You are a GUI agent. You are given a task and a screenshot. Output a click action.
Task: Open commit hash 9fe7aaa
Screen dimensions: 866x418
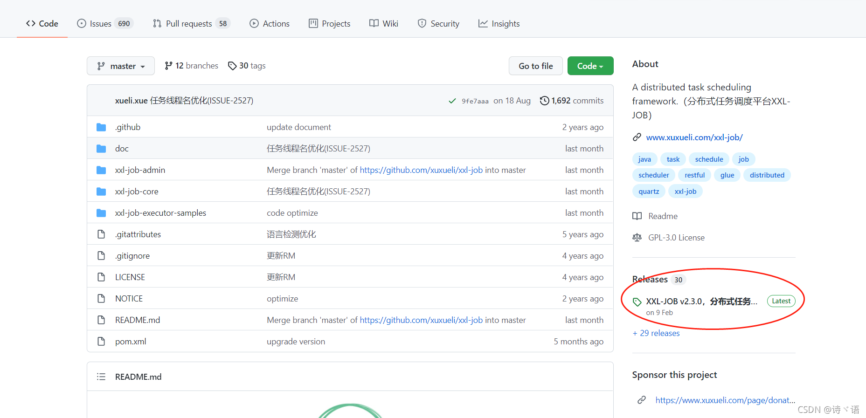[475, 101]
